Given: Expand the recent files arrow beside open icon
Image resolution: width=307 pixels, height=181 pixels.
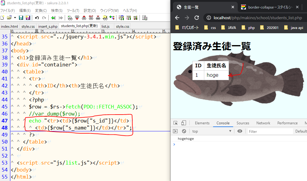Looking at the screenshot, I should click(15, 18).
